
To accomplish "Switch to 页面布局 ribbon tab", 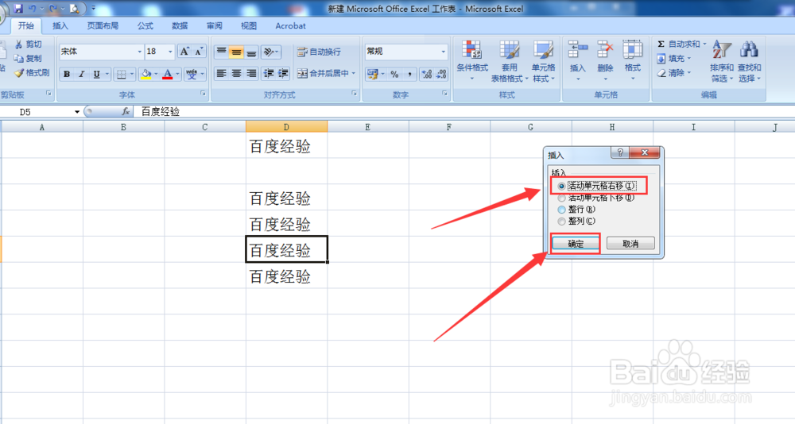I will [x=103, y=26].
